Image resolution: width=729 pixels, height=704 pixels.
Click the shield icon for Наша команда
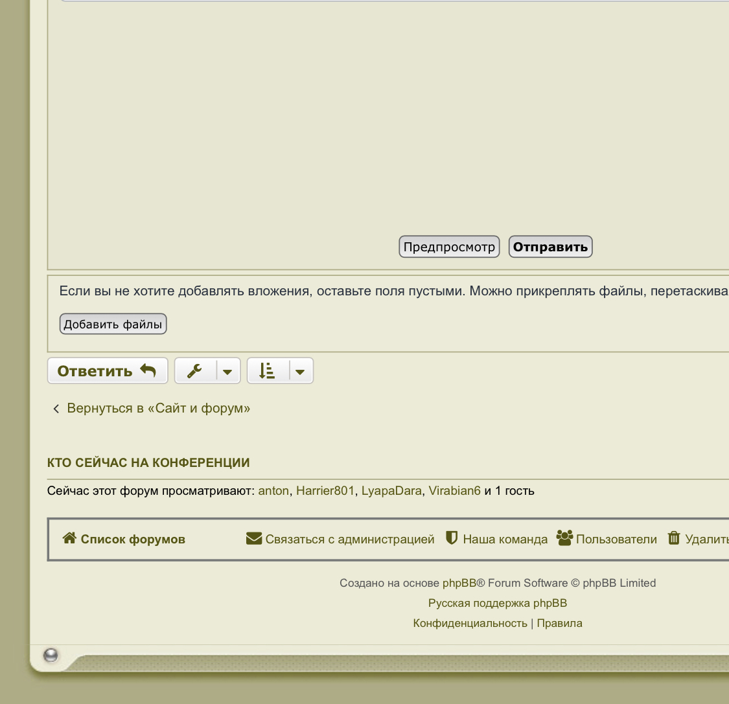(452, 538)
